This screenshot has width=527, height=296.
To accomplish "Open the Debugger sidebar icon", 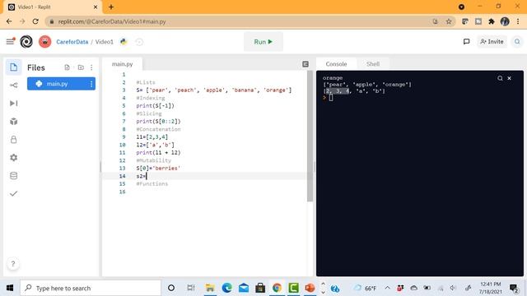I will click(x=13, y=103).
